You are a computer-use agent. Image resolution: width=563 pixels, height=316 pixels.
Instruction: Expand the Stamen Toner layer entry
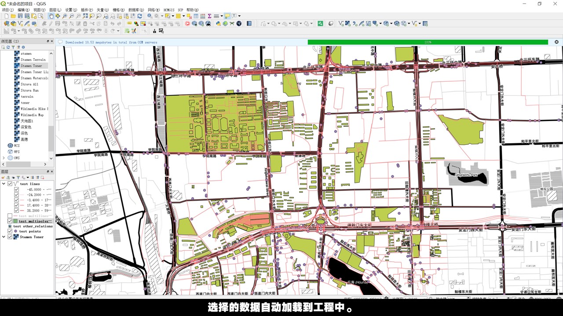(x=4, y=237)
